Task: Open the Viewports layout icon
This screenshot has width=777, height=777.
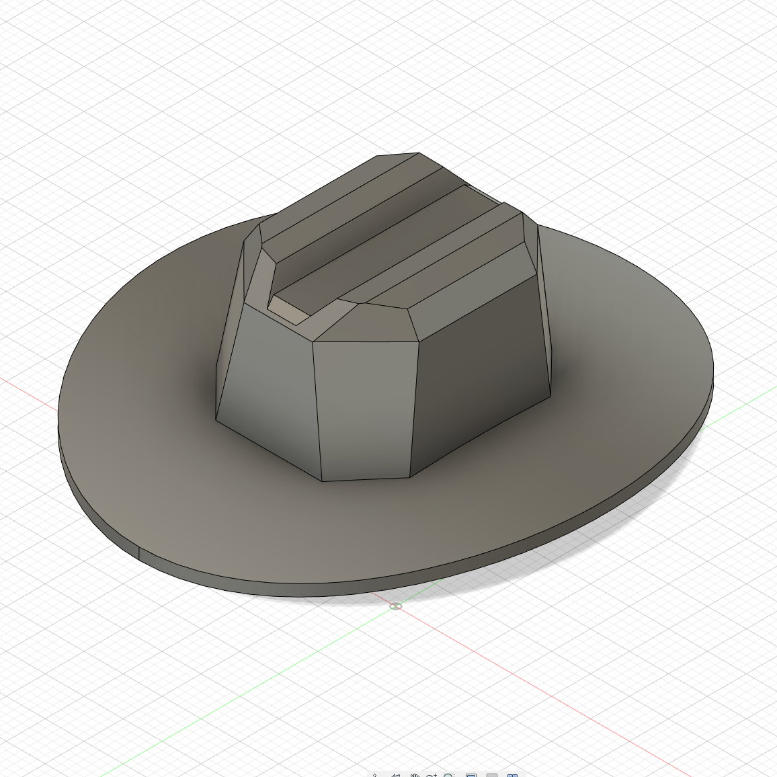Action: pos(512,775)
